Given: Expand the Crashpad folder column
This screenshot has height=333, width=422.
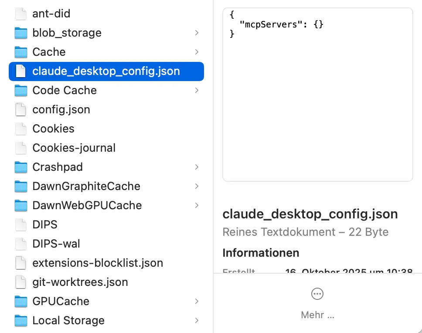Looking at the screenshot, I should click(x=197, y=167).
